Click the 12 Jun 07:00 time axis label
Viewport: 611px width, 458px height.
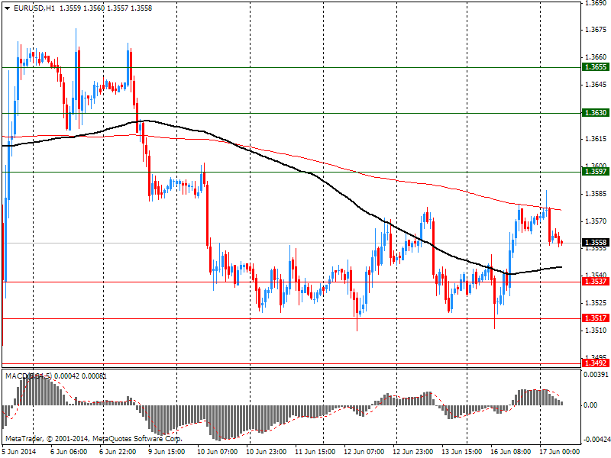click(x=364, y=452)
